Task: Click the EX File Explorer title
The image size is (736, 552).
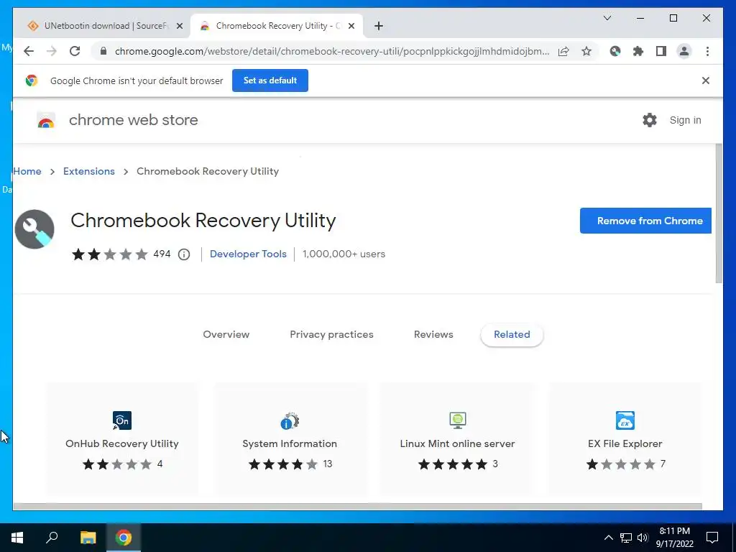Action: point(625,443)
